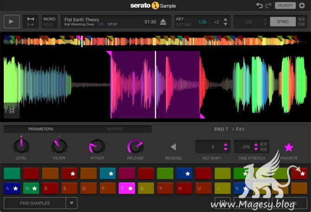The image size is (311, 212).
Task: Adjust the RELEASE knob
Action: pos(135,147)
